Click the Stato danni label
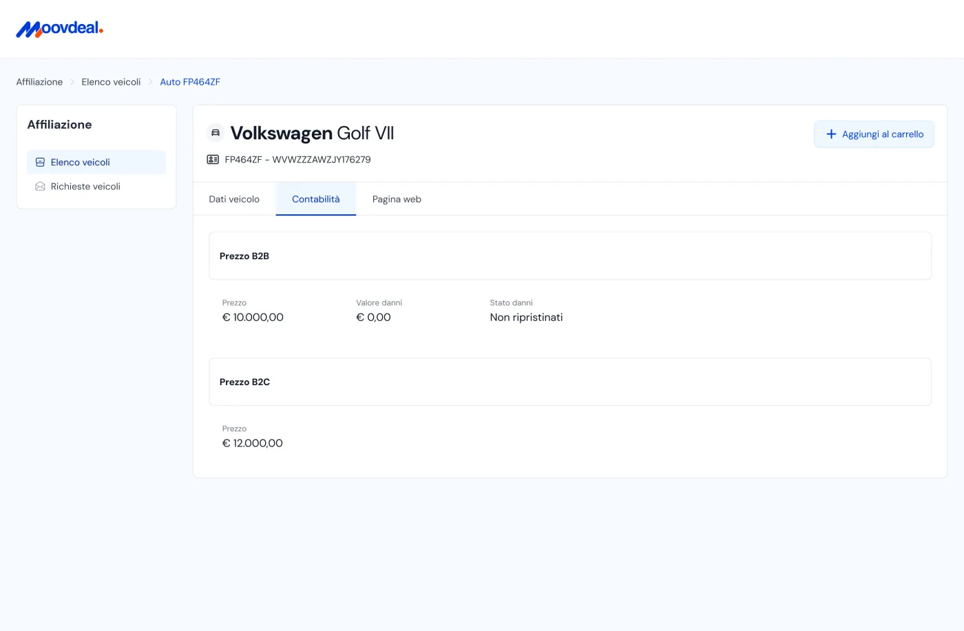The image size is (964, 631). [x=512, y=303]
